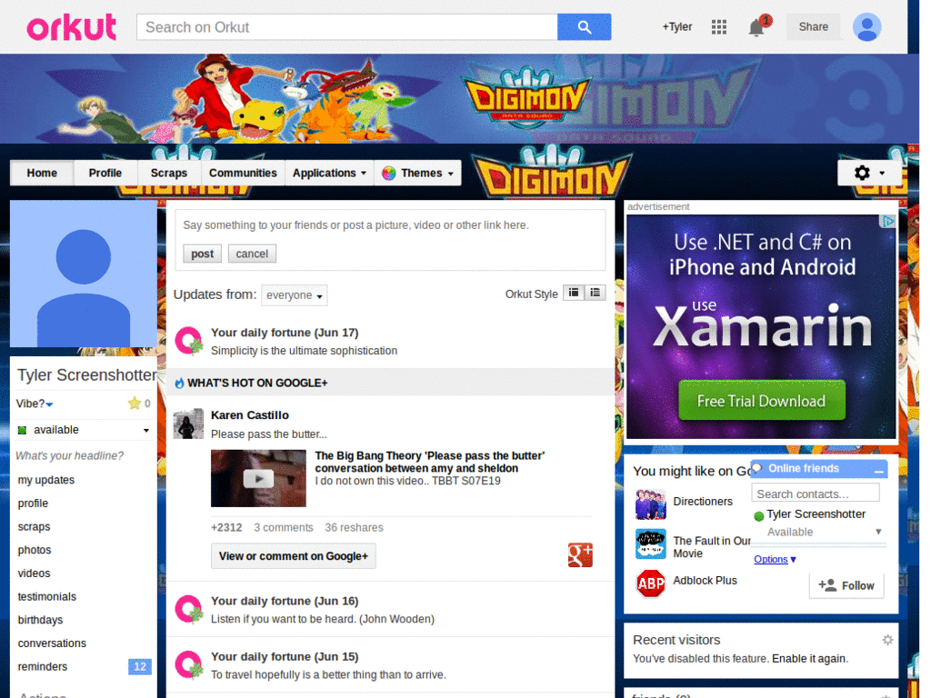Open birthdays in the sidebar
The image size is (931, 698).
(x=40, y=620)
